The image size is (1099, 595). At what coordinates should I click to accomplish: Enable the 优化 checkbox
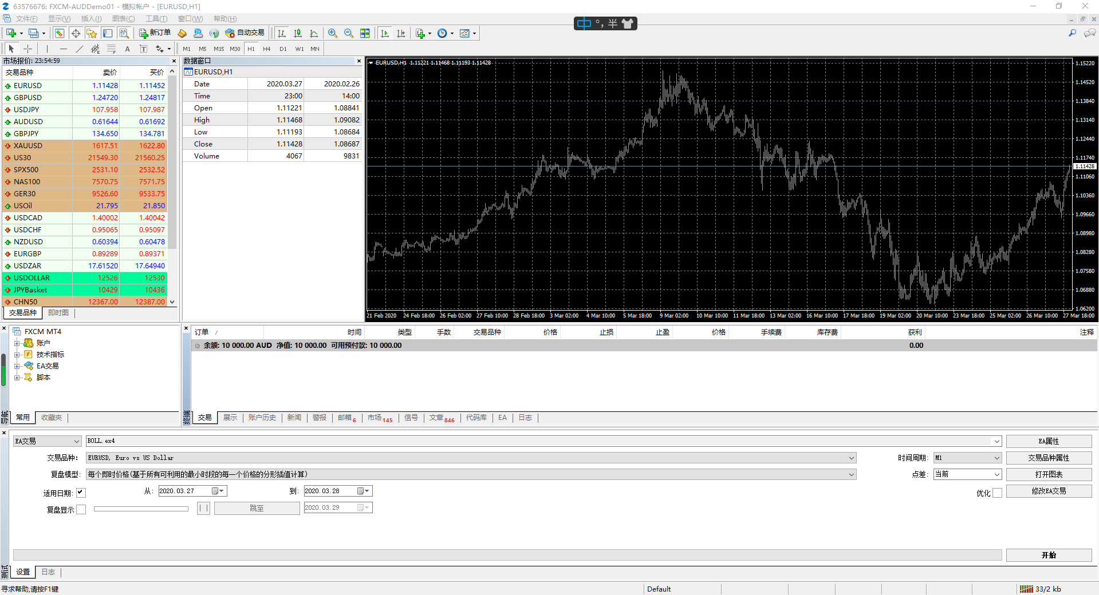[x=997, y=493]
